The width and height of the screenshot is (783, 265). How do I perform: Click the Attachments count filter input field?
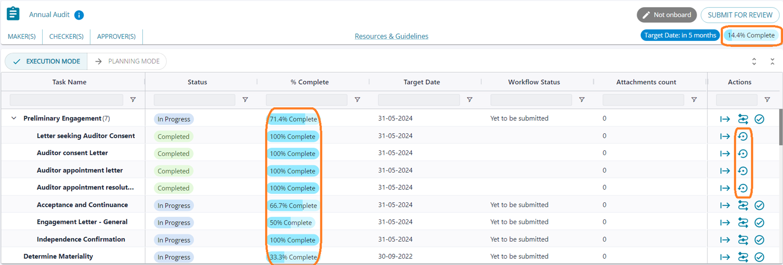click(x=643, y=100)
